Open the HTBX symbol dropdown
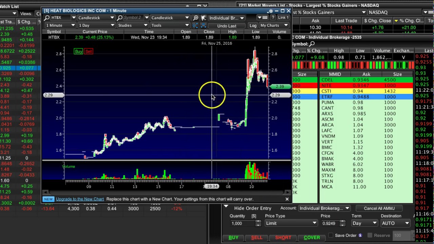Screen dimensions: 434x244 click(73, 18)
